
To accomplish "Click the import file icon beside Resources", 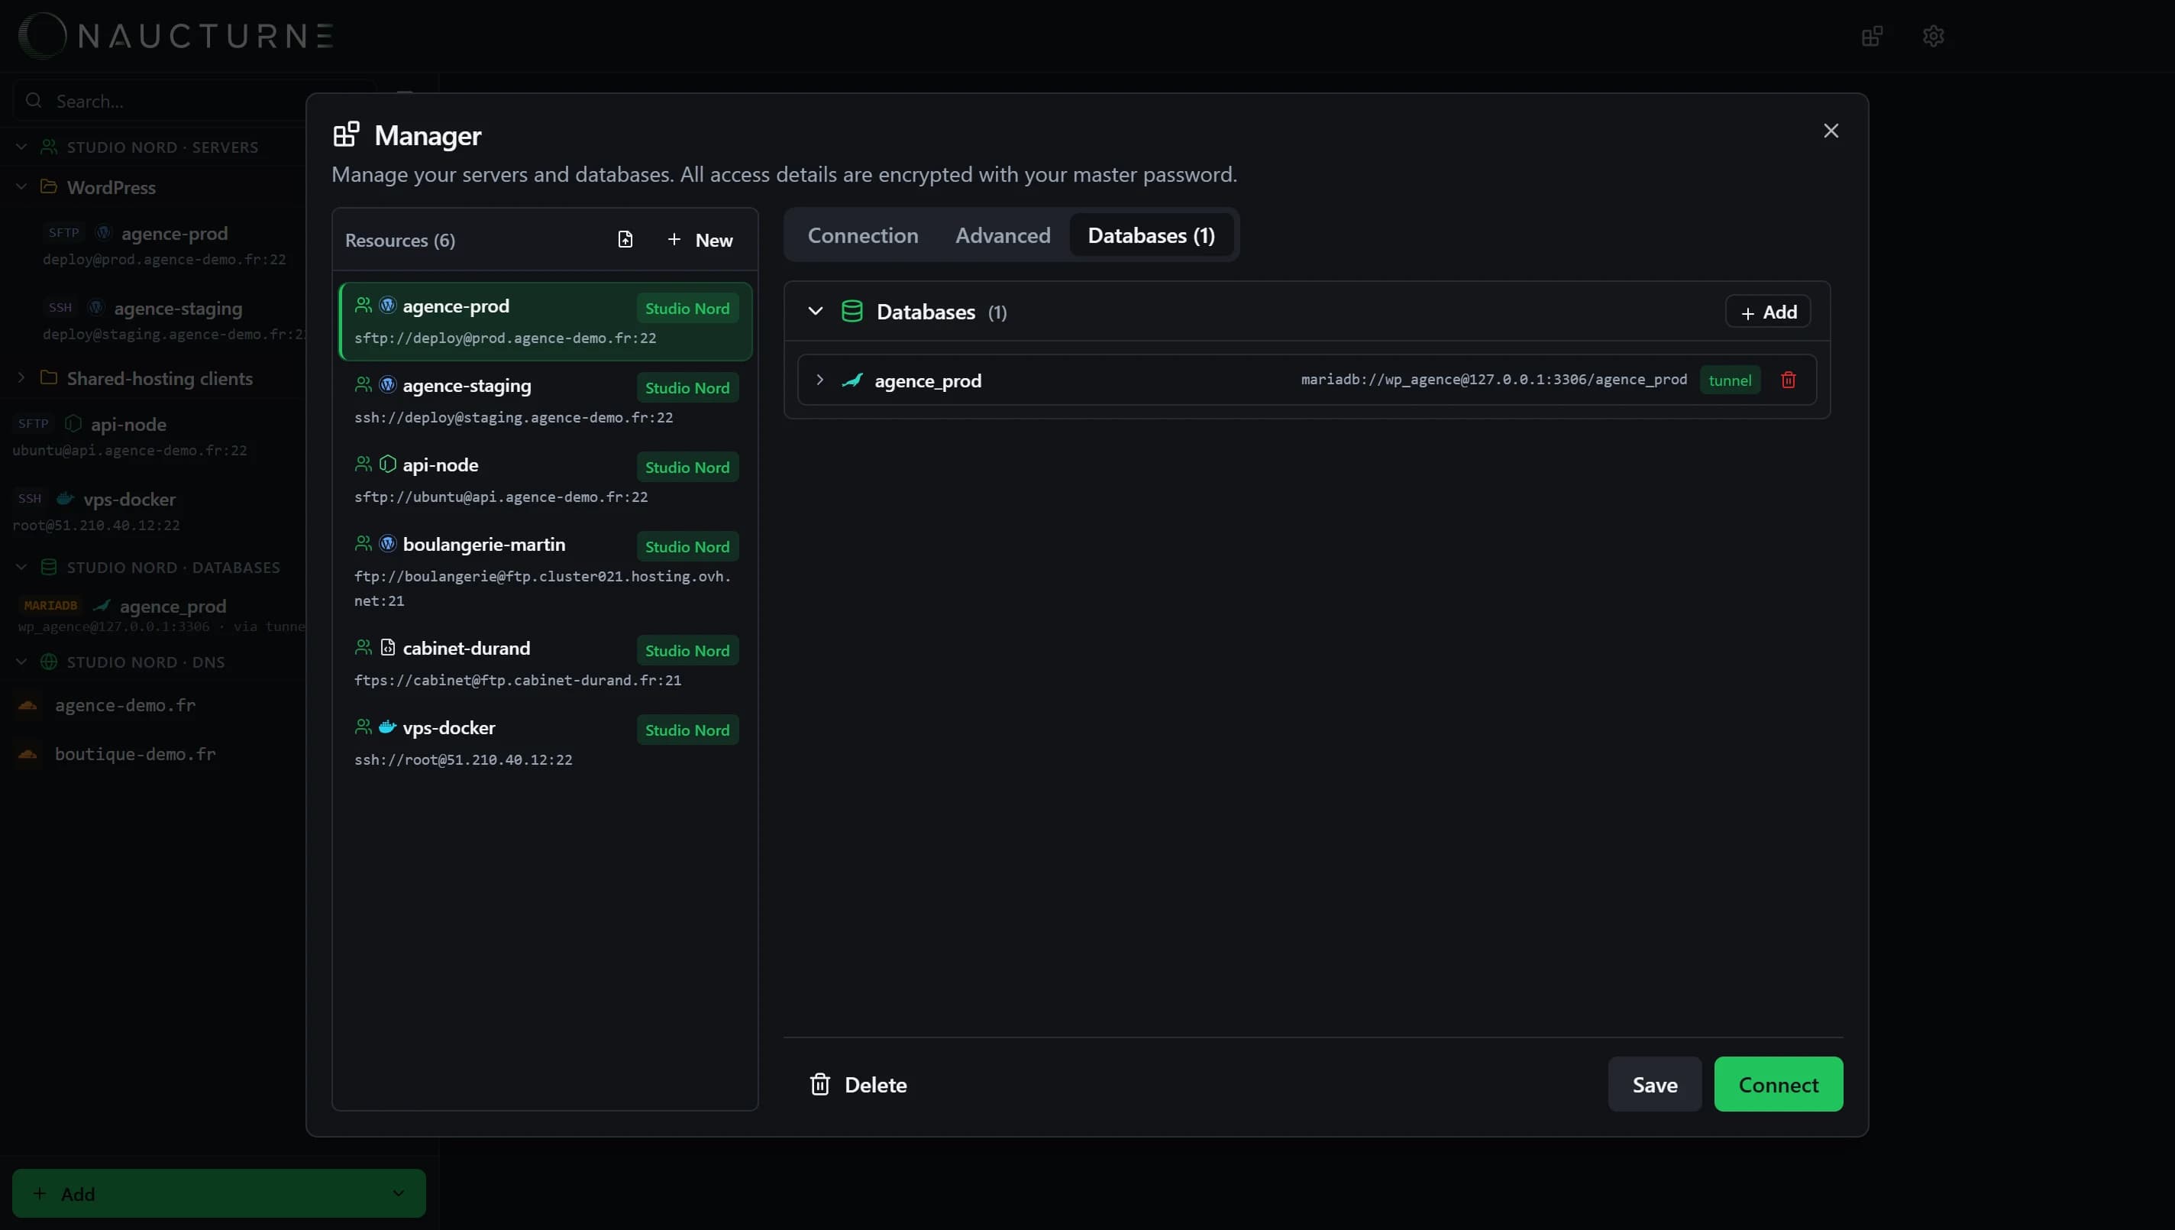I will point(625,240).
